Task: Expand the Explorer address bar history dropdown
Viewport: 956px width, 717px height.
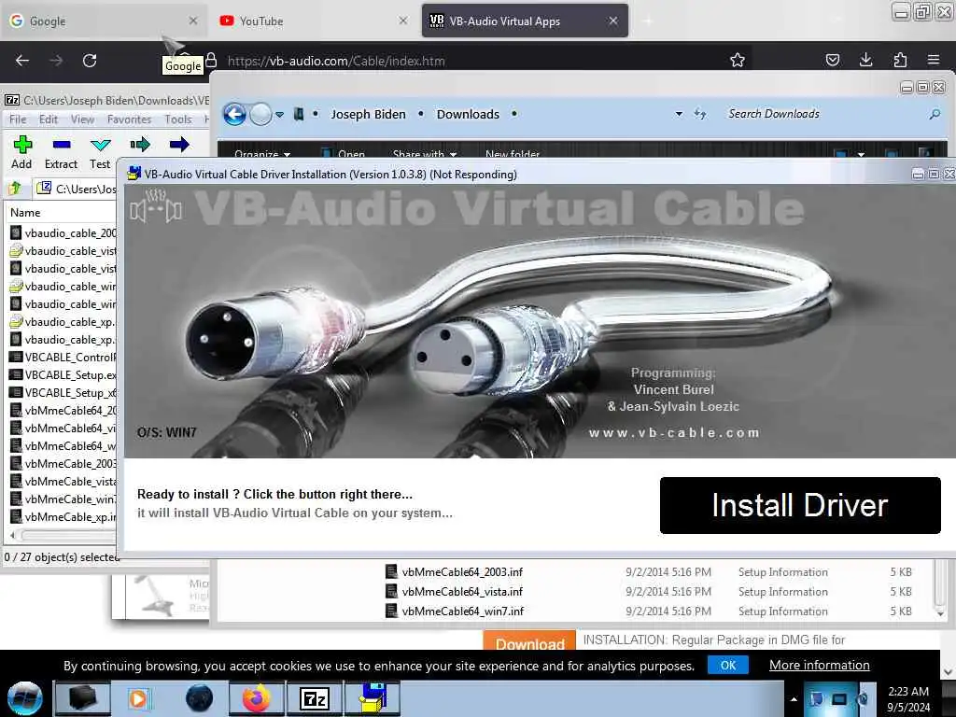Action: (679, 114)
